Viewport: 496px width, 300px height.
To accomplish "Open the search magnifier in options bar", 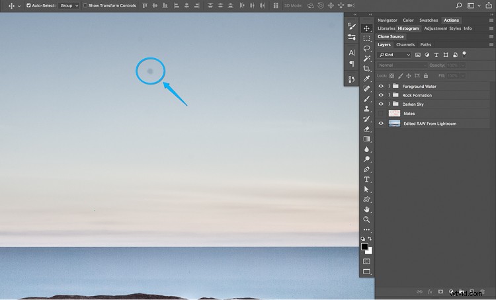I will (459, 5).
